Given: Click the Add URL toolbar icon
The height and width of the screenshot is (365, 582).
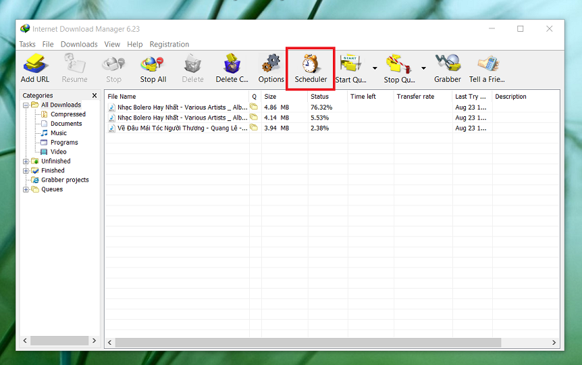Looking at the screenshot, I should point(35,64).
